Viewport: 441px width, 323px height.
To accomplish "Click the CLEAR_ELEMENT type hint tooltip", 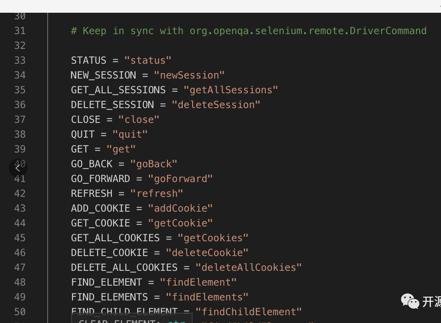I will [131, 320].
